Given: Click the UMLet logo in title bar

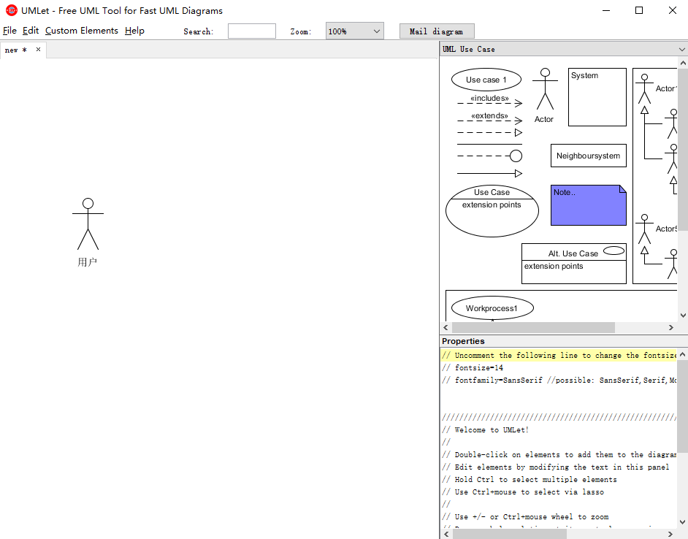Looking at the screenshot, I should (x=11, y=10).
